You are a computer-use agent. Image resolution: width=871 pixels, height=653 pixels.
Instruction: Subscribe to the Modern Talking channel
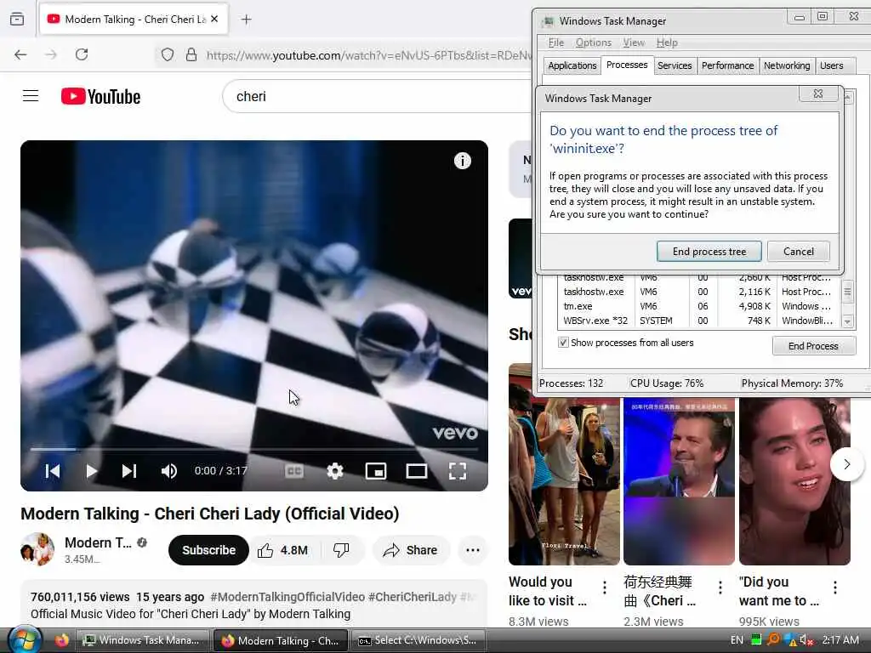click(x=208, y=550)
